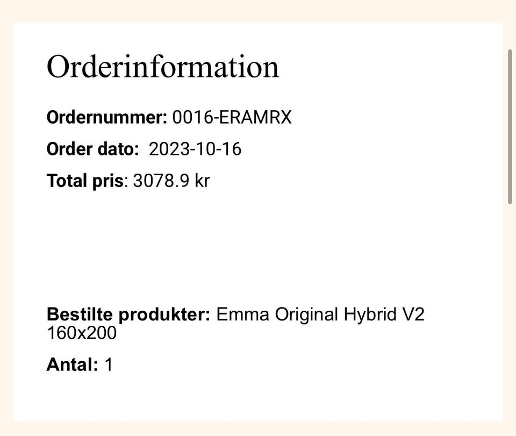The height and width of the screenshot is (436, 516).
Task: Select the Order dato label
Action: (93, 149)
